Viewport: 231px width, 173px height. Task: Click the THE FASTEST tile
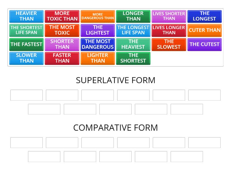[x=26, y=44]
